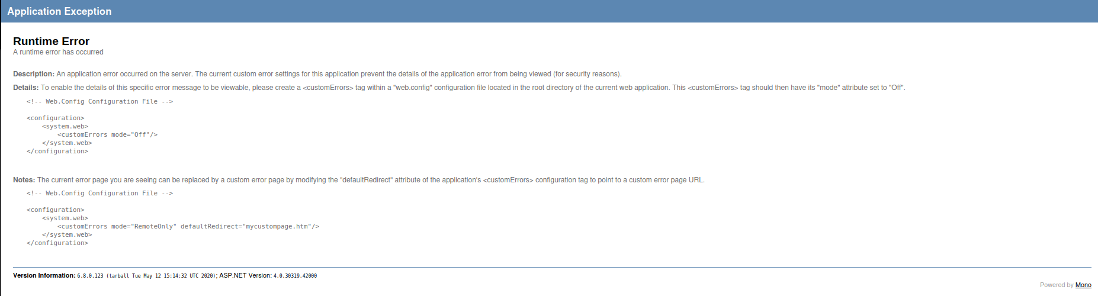Viewport: 1098px width, 296px height.
Task: Select the "Runtime Error" heading
Action: [x=51, y=41]
